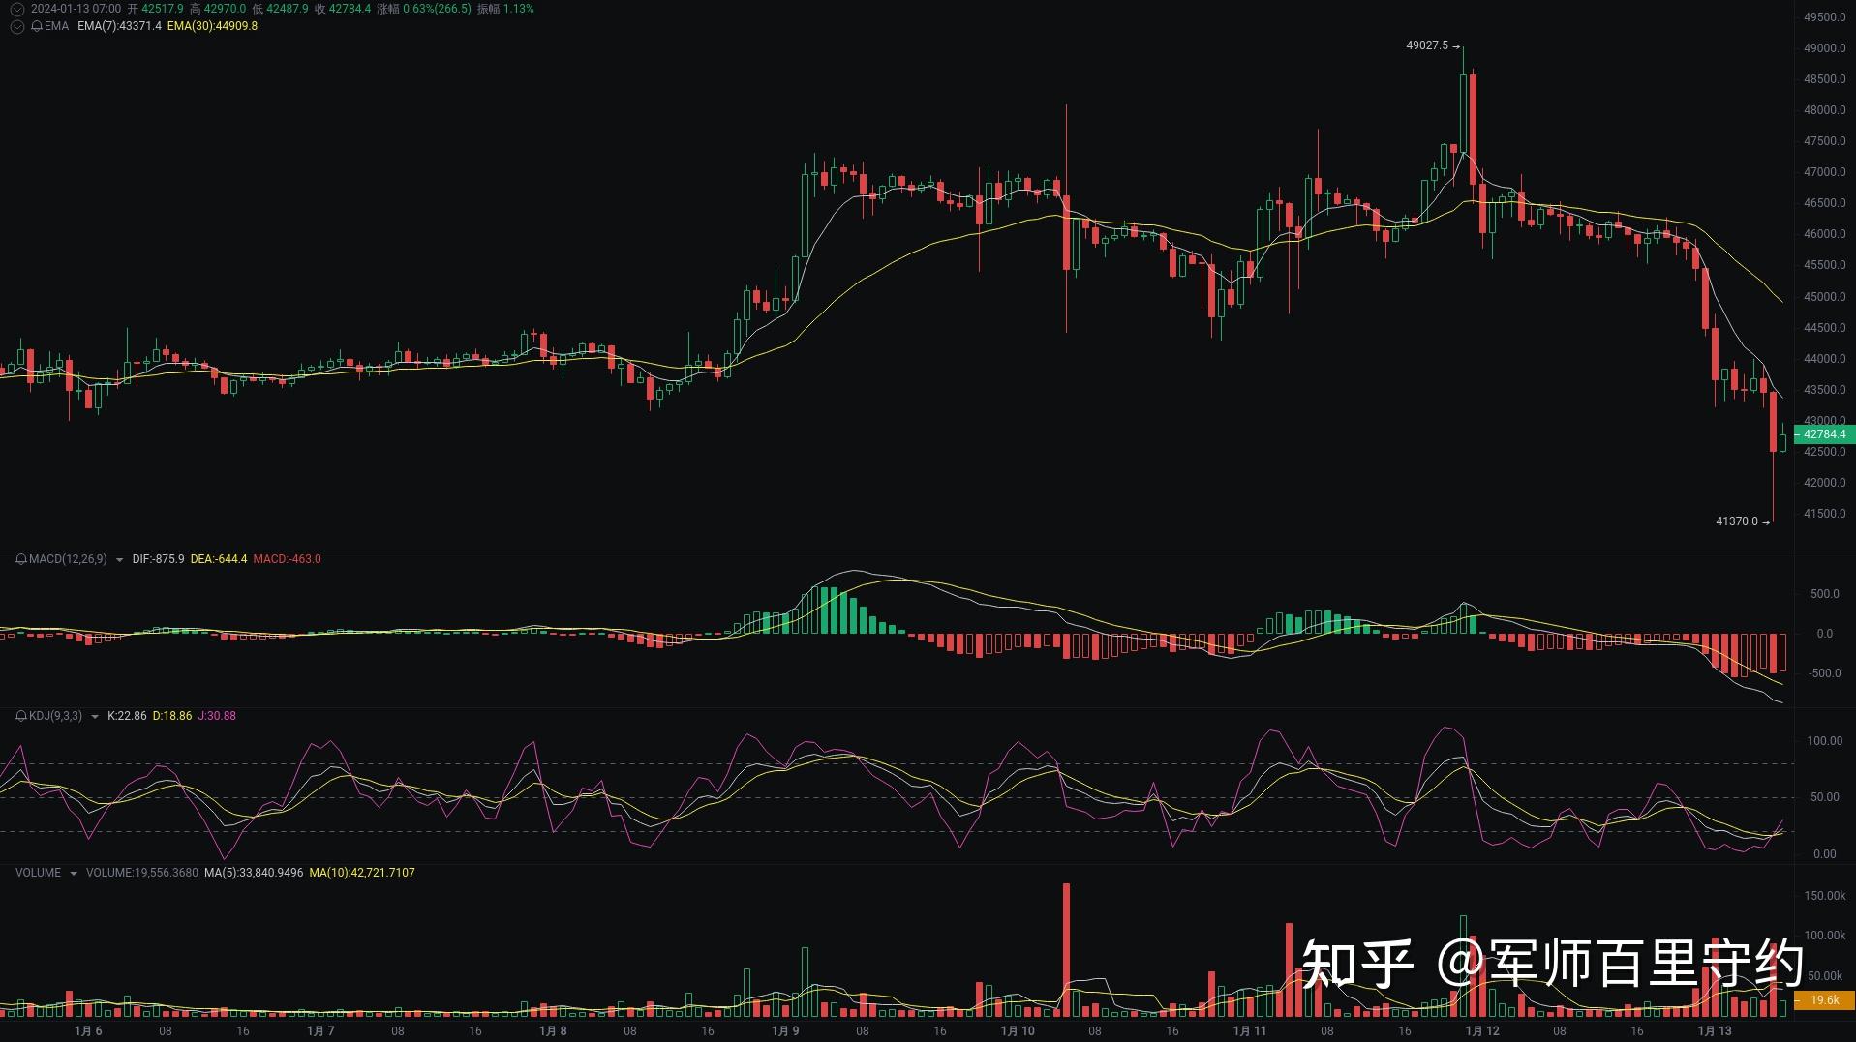Viewport: 1856px width, 1042px height.
Task: Click the 1.13% amplitude value
Action: pyautogui.click(x=518, y=9)
